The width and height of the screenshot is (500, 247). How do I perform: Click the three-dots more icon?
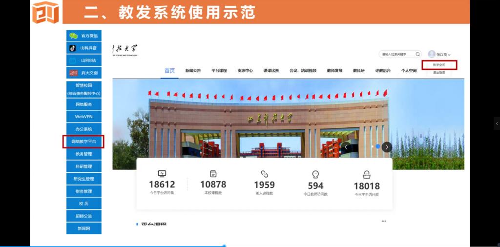coord(384,221)
